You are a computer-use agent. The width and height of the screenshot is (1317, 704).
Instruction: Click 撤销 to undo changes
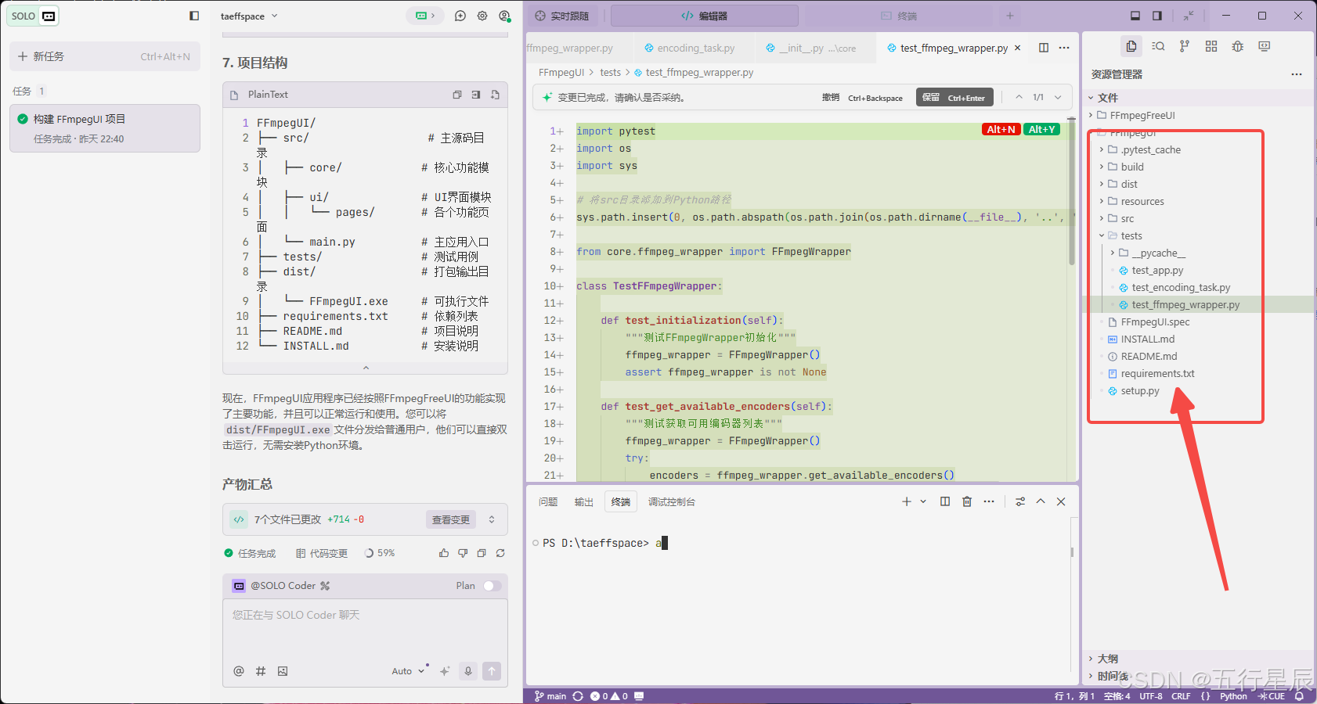(x=862, y=97)
